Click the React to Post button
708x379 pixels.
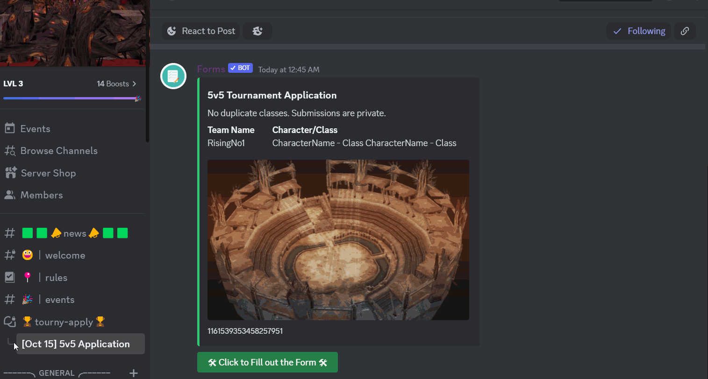(201, 31)
